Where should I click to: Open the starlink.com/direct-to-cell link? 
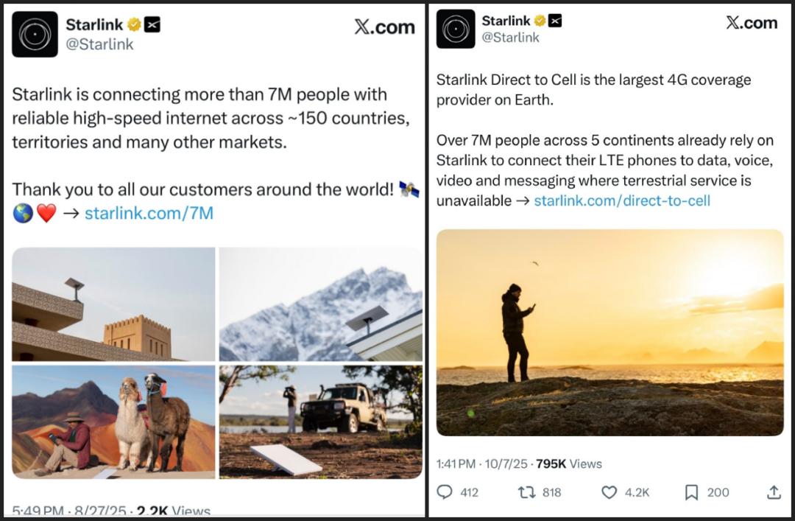622,200
